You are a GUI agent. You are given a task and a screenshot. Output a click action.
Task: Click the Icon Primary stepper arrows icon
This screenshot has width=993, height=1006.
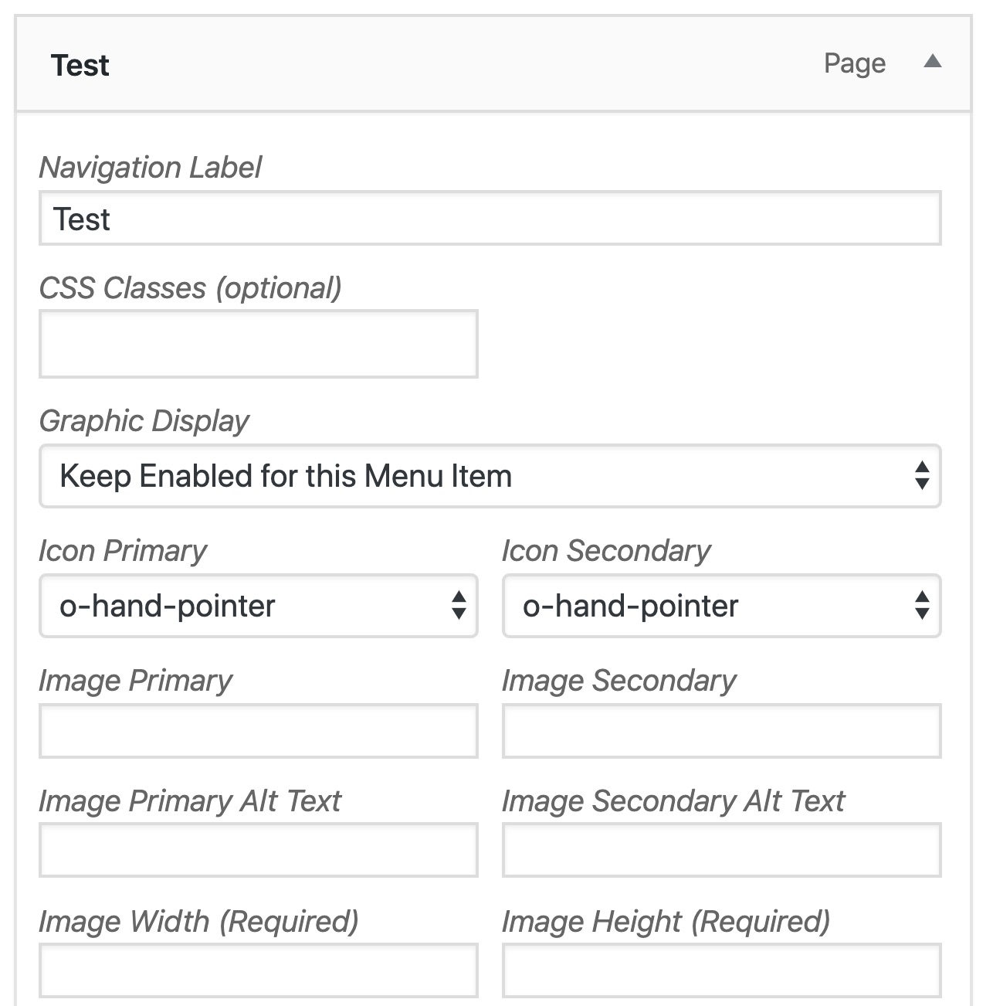click(x=459, y=605)
